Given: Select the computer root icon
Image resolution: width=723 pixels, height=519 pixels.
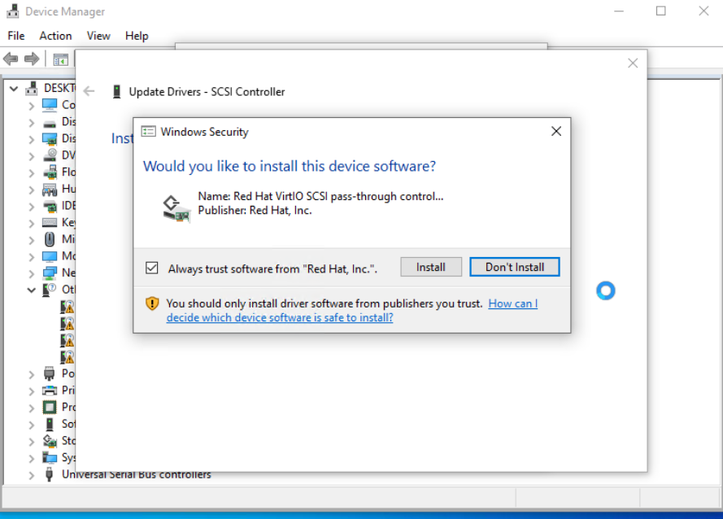Looking at the screenshot, I should [x=32, y=88].
